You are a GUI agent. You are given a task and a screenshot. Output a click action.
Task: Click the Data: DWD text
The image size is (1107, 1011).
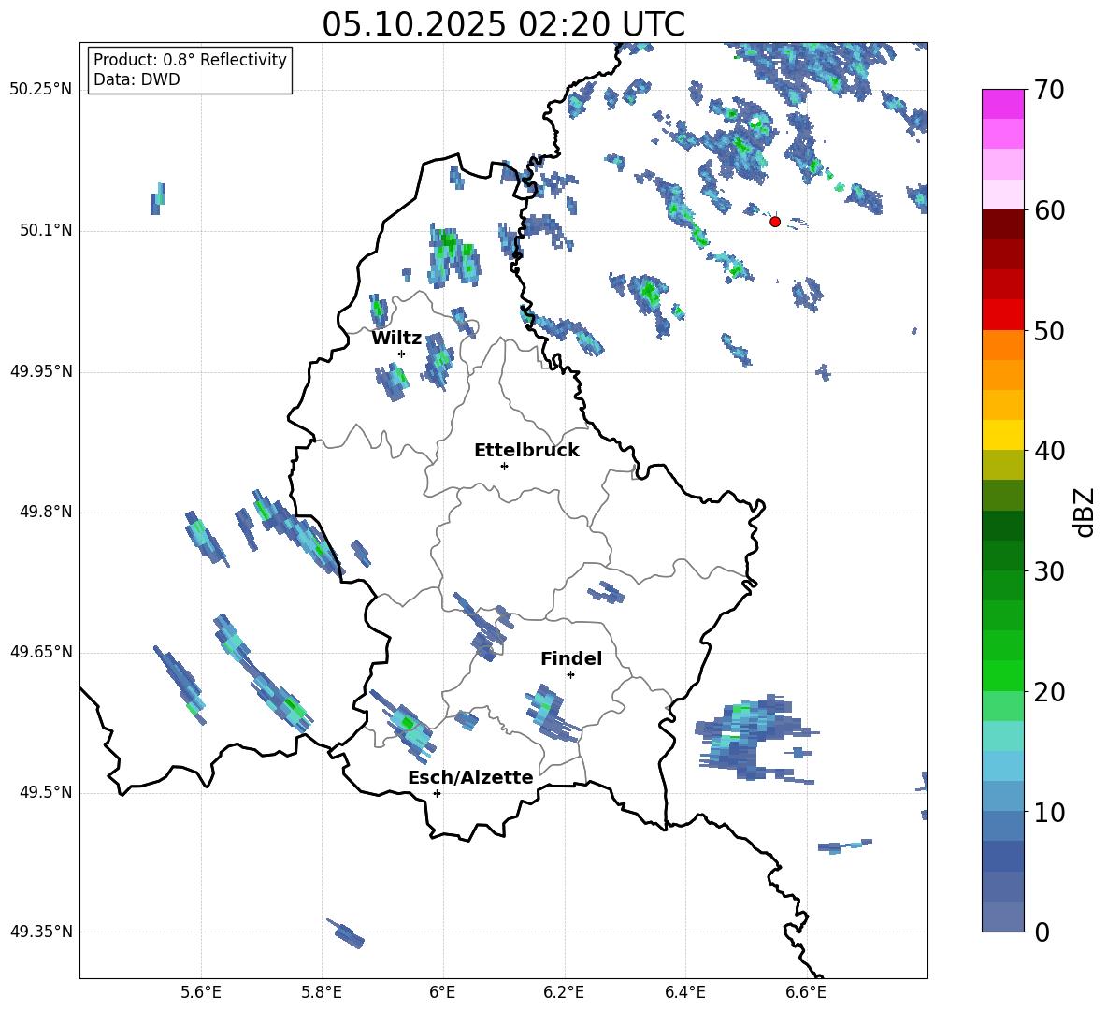[137, 79]
